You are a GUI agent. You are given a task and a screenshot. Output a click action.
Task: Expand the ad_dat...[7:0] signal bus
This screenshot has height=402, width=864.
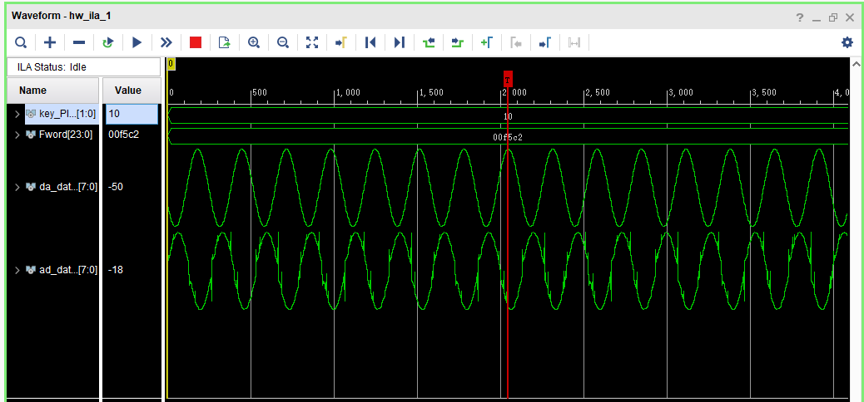pyautogui.click(x=17, y=270)
